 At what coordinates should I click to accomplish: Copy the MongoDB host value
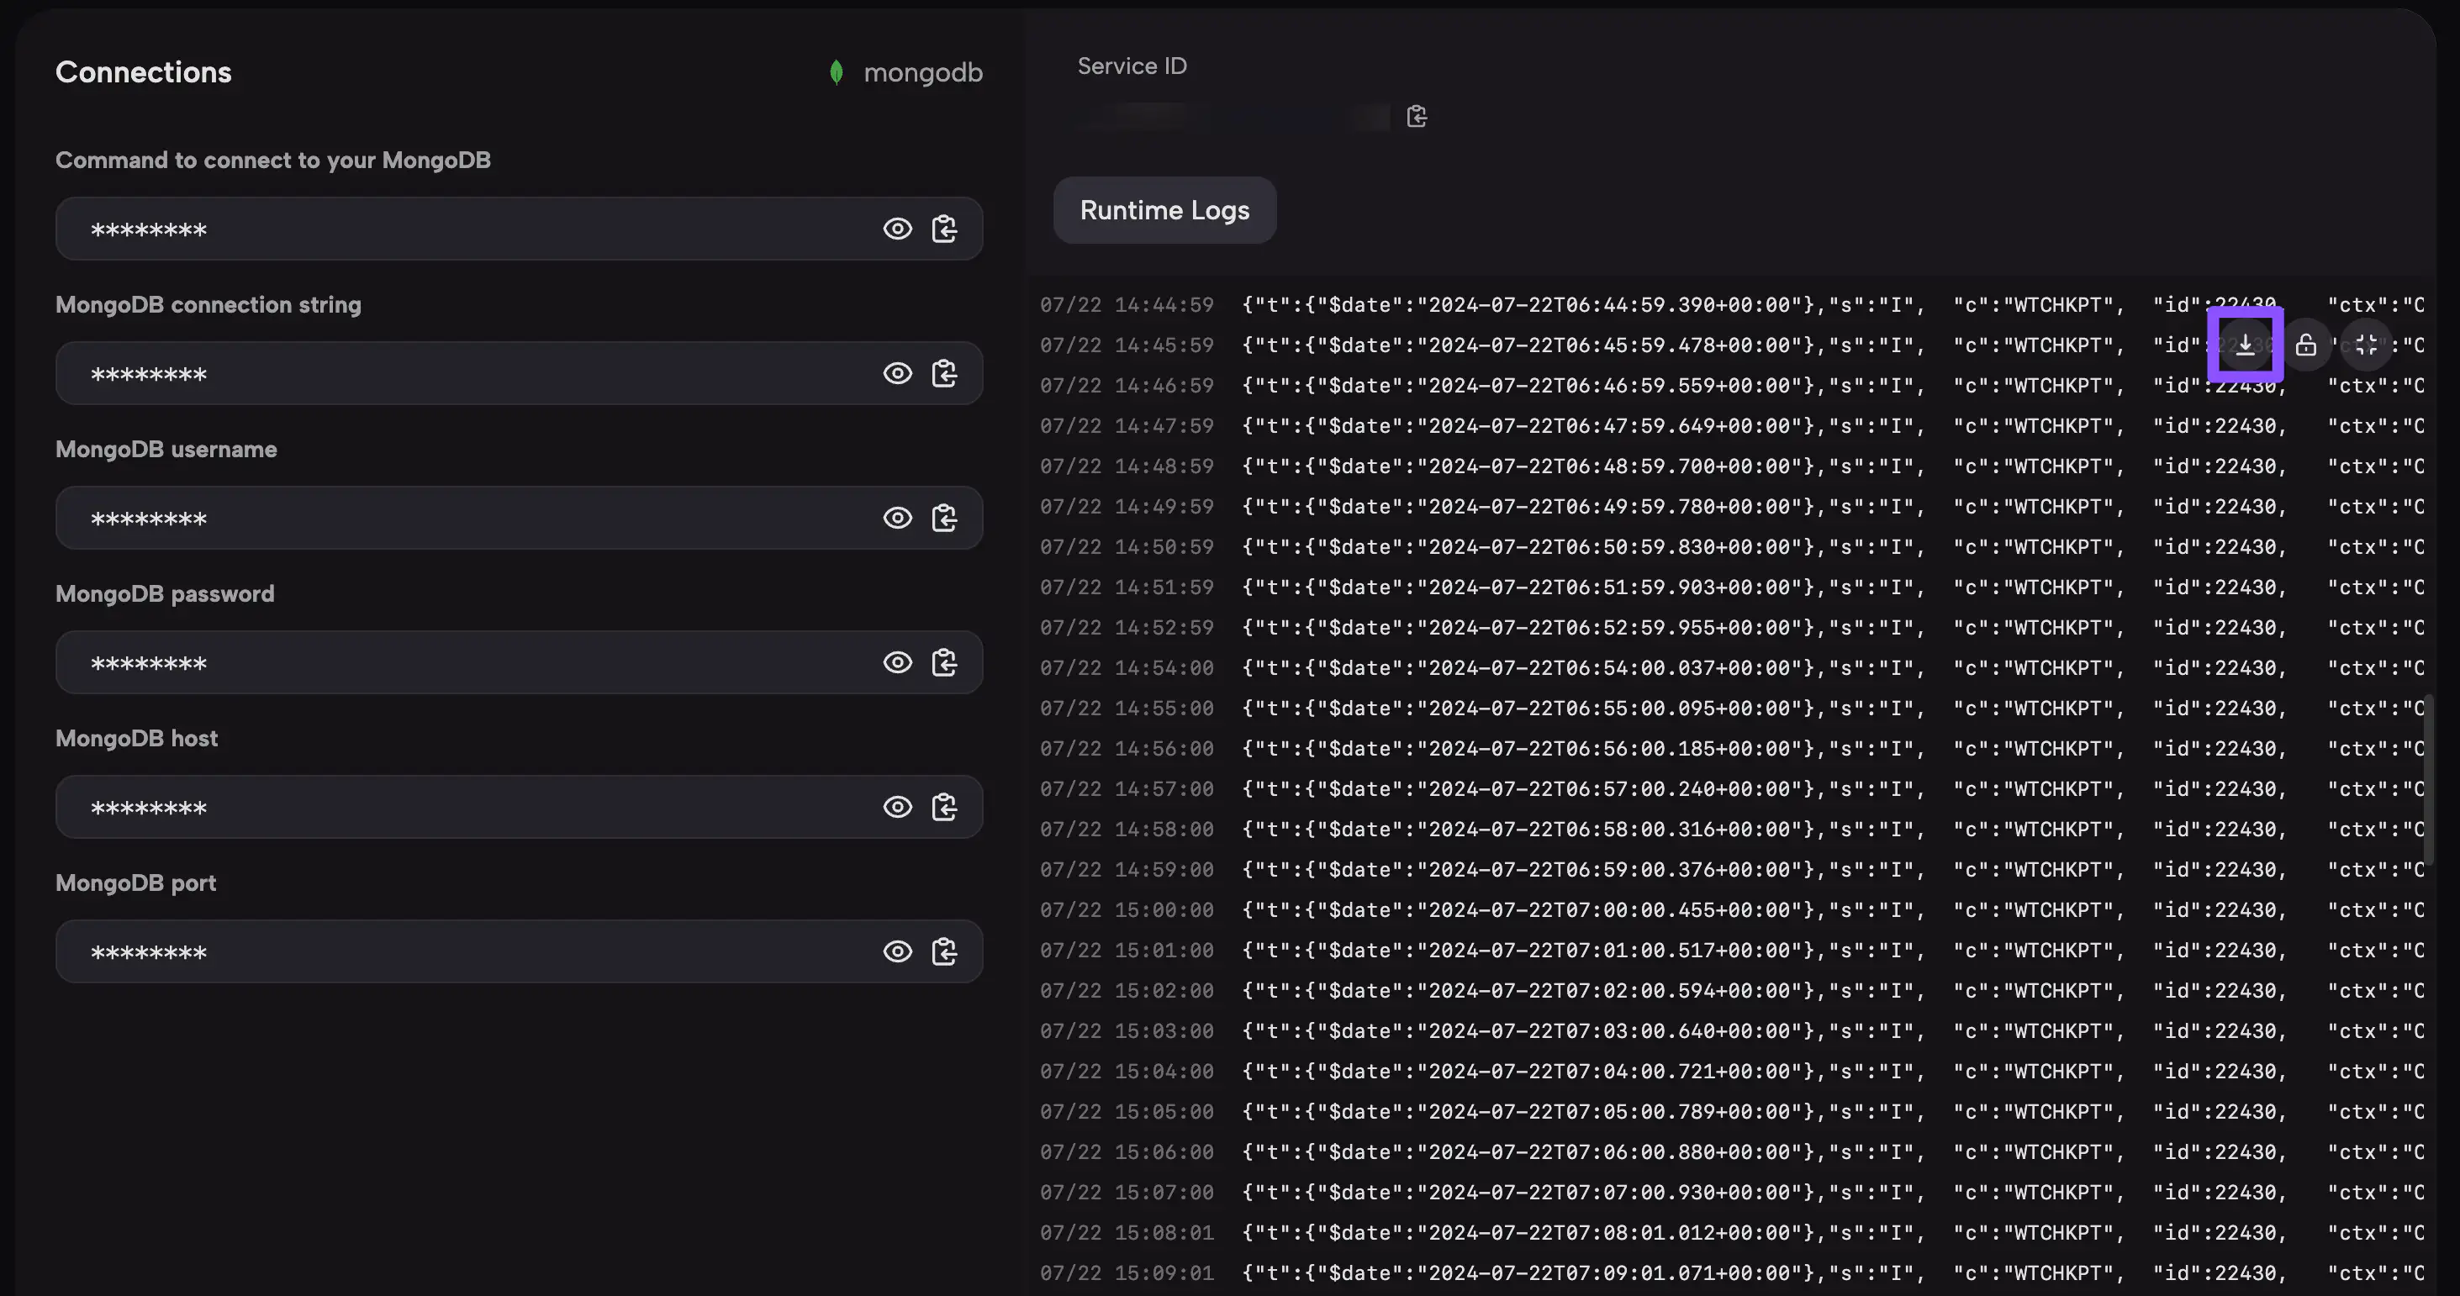(946, 806)
